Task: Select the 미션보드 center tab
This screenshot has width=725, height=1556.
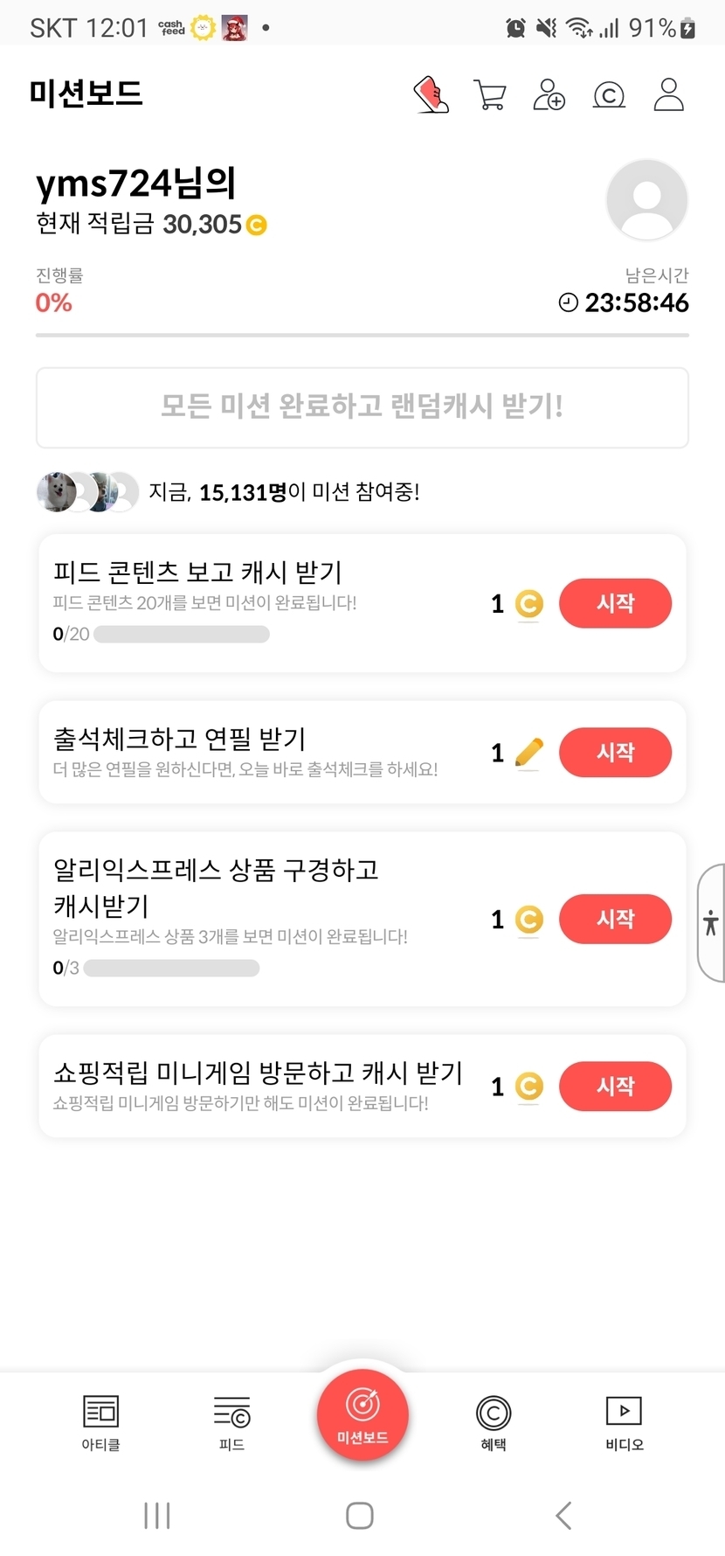Action: coord(362,1414)
